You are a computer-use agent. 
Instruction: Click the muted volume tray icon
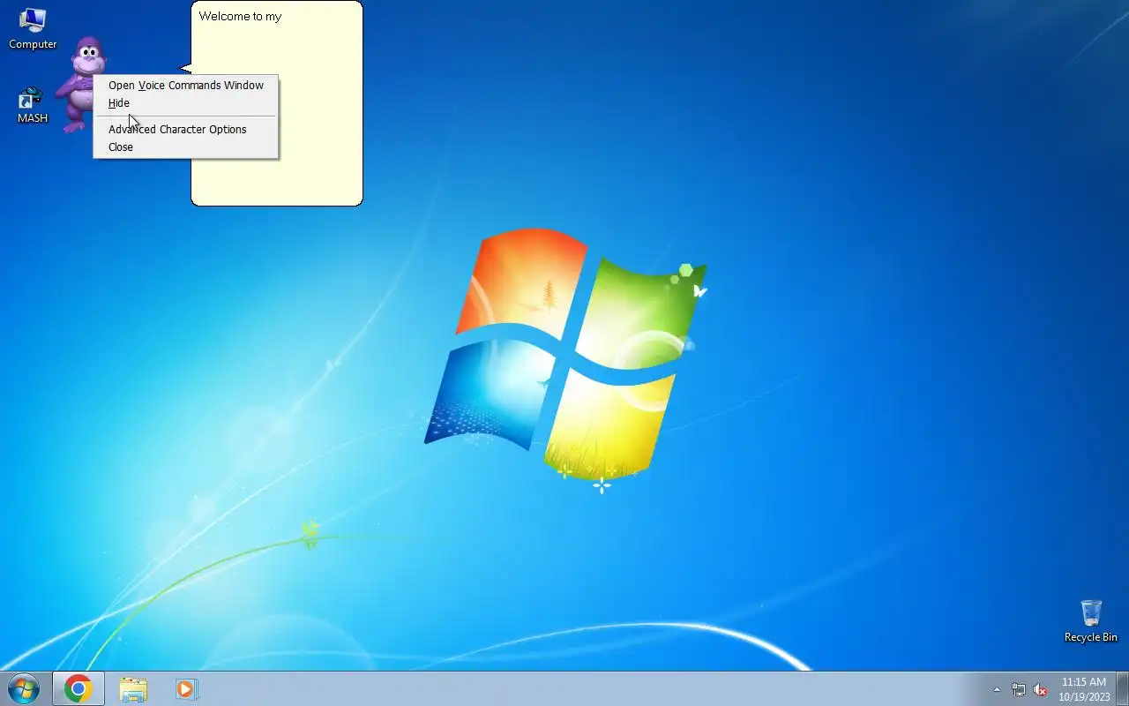[x=1041, y=689]
